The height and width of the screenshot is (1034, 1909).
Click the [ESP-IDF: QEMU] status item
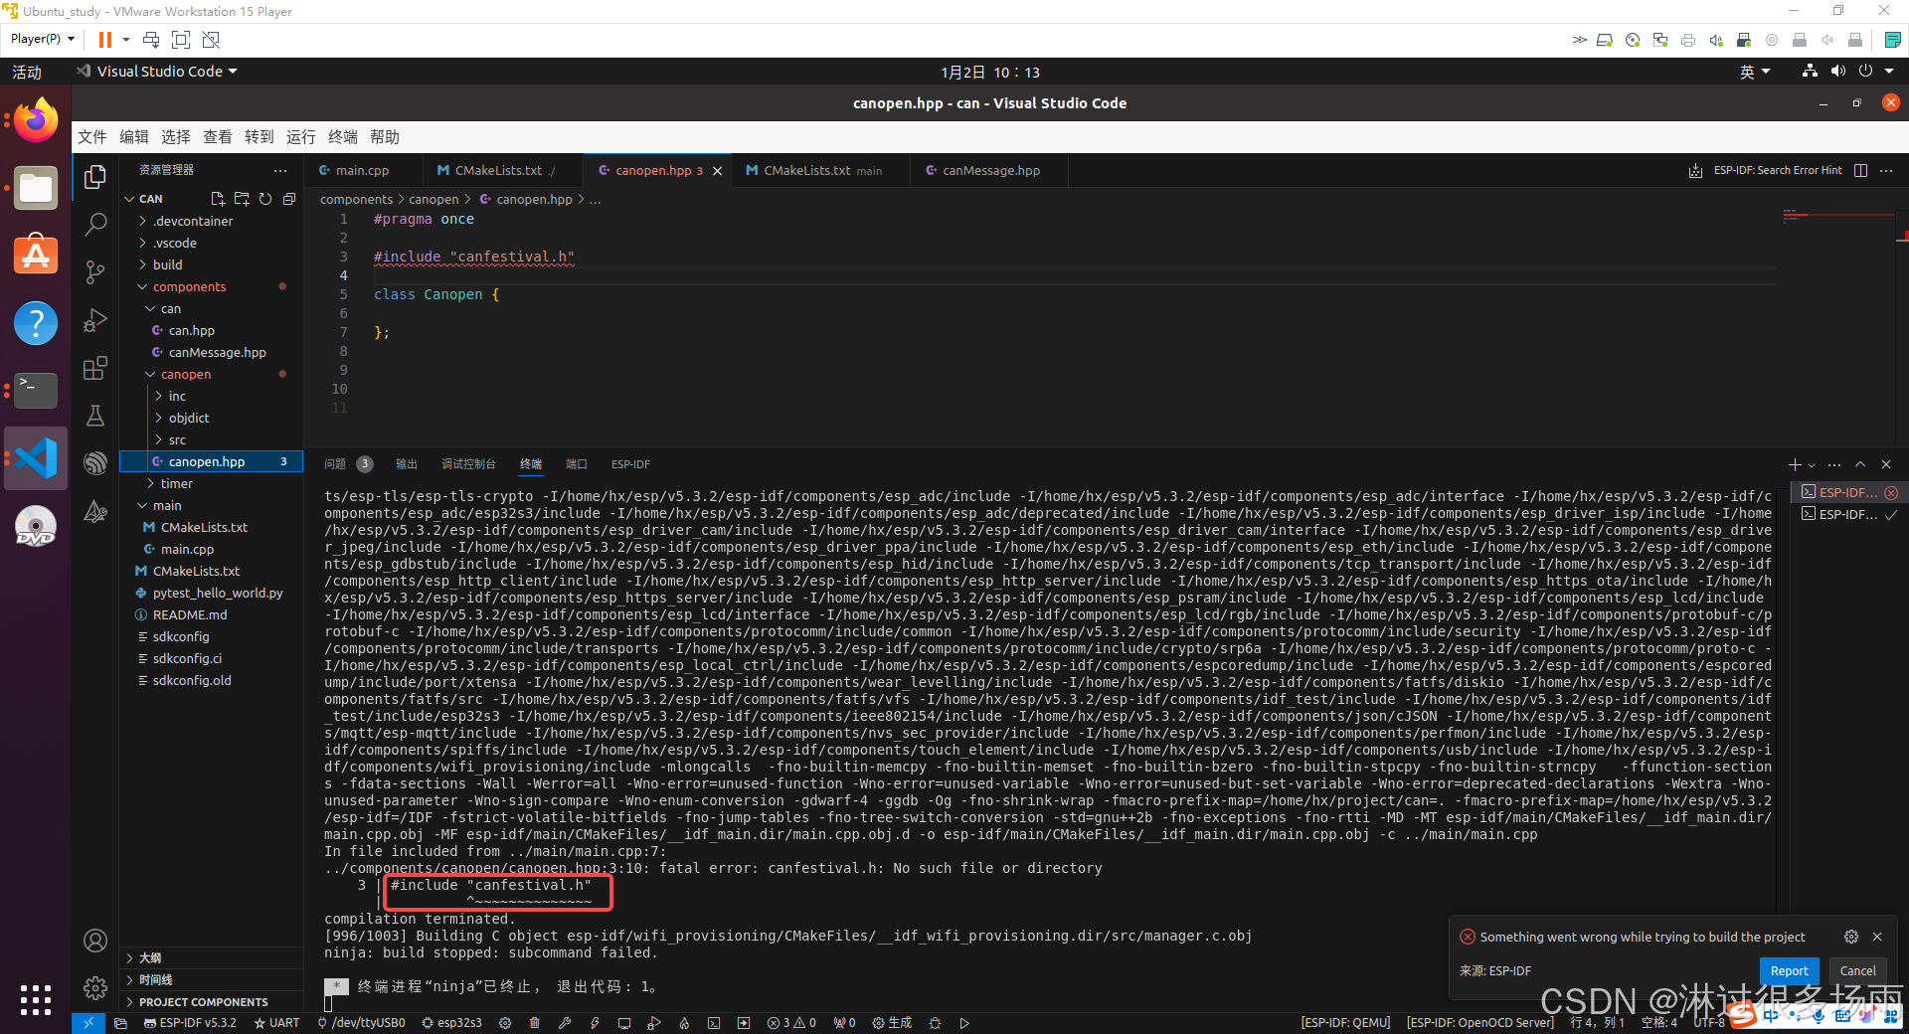(x=1345, y=1023)
